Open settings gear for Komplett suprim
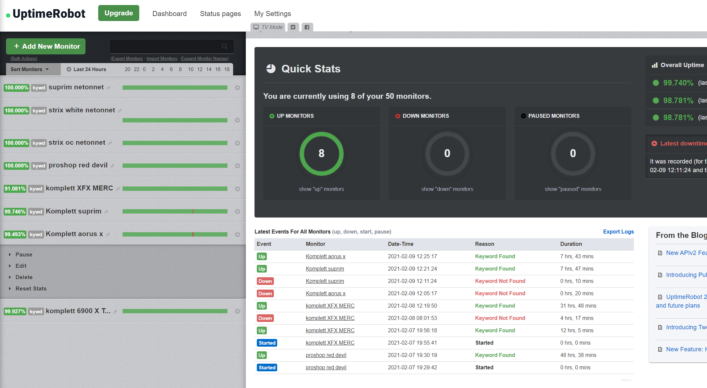The width and height of the screenshot is (707, 388). coord(237,212)
